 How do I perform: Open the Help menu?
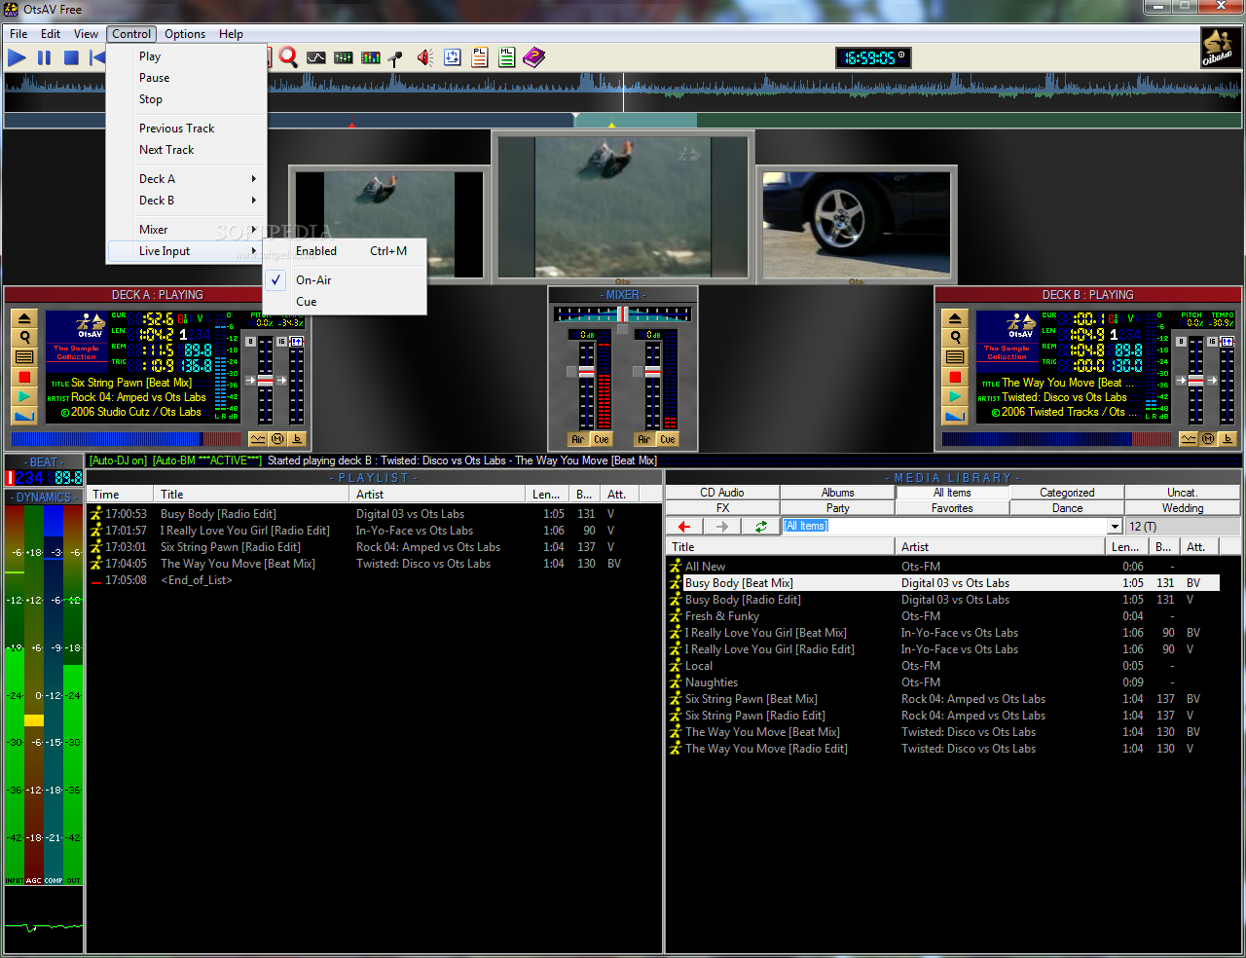coord(231,34)
